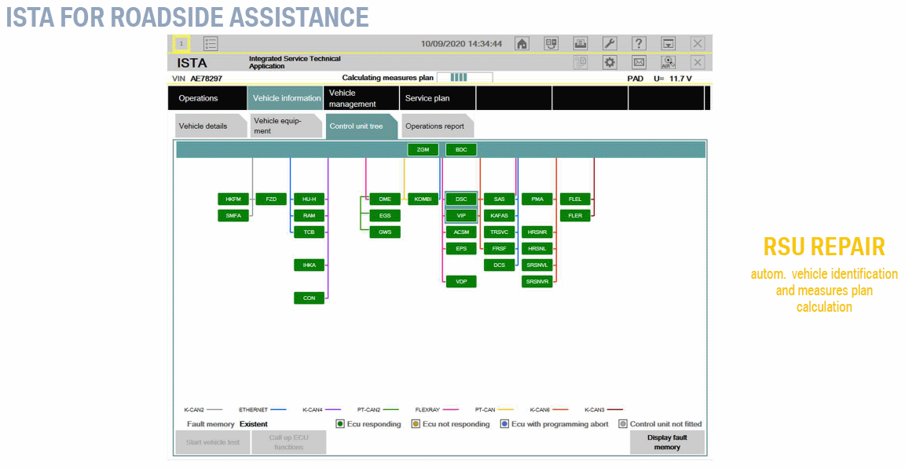Open the wrench tools icon
Image resolution: width=905 pixels, height=468 pixels.
click(610, 44)
